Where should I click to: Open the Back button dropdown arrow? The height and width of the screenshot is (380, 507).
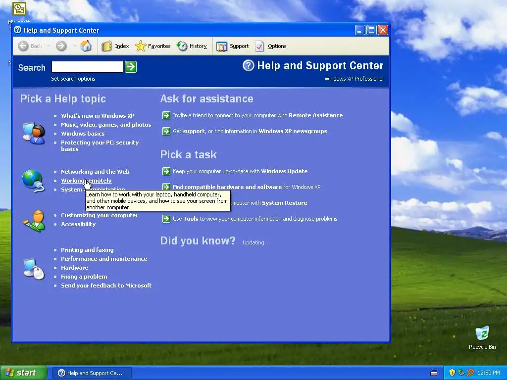coord(48,46)
